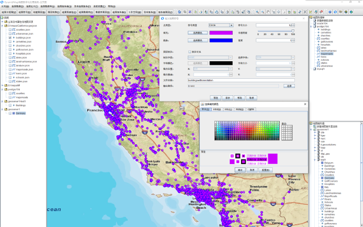Select schools.json in left layer tree
The height and width of the screenshot is (227, 363).
[x=23, y=77]
